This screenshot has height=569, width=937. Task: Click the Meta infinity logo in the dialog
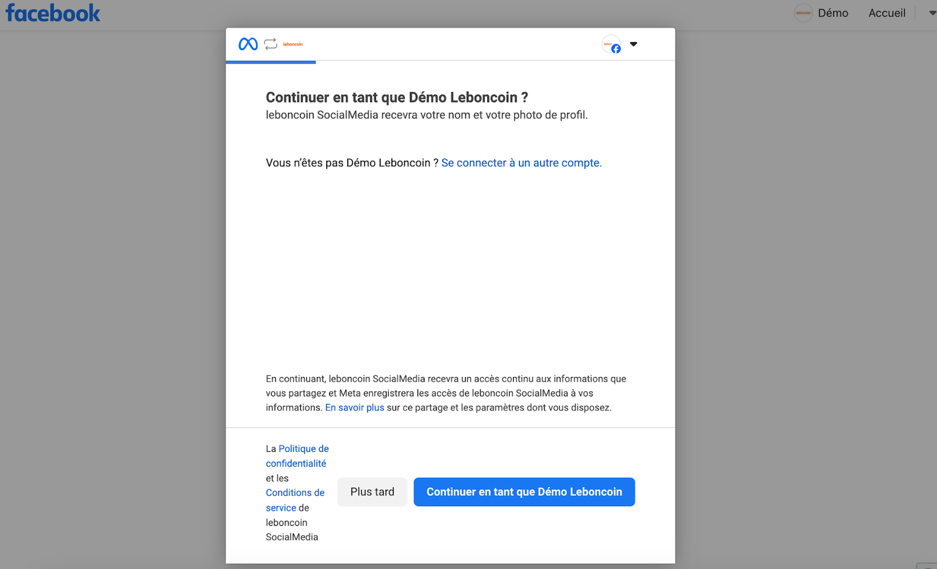coord(248,44)
